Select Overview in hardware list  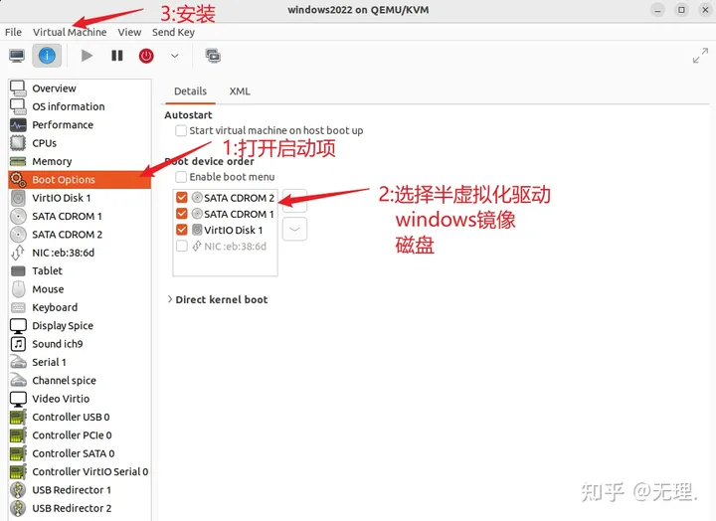[80, 88]
